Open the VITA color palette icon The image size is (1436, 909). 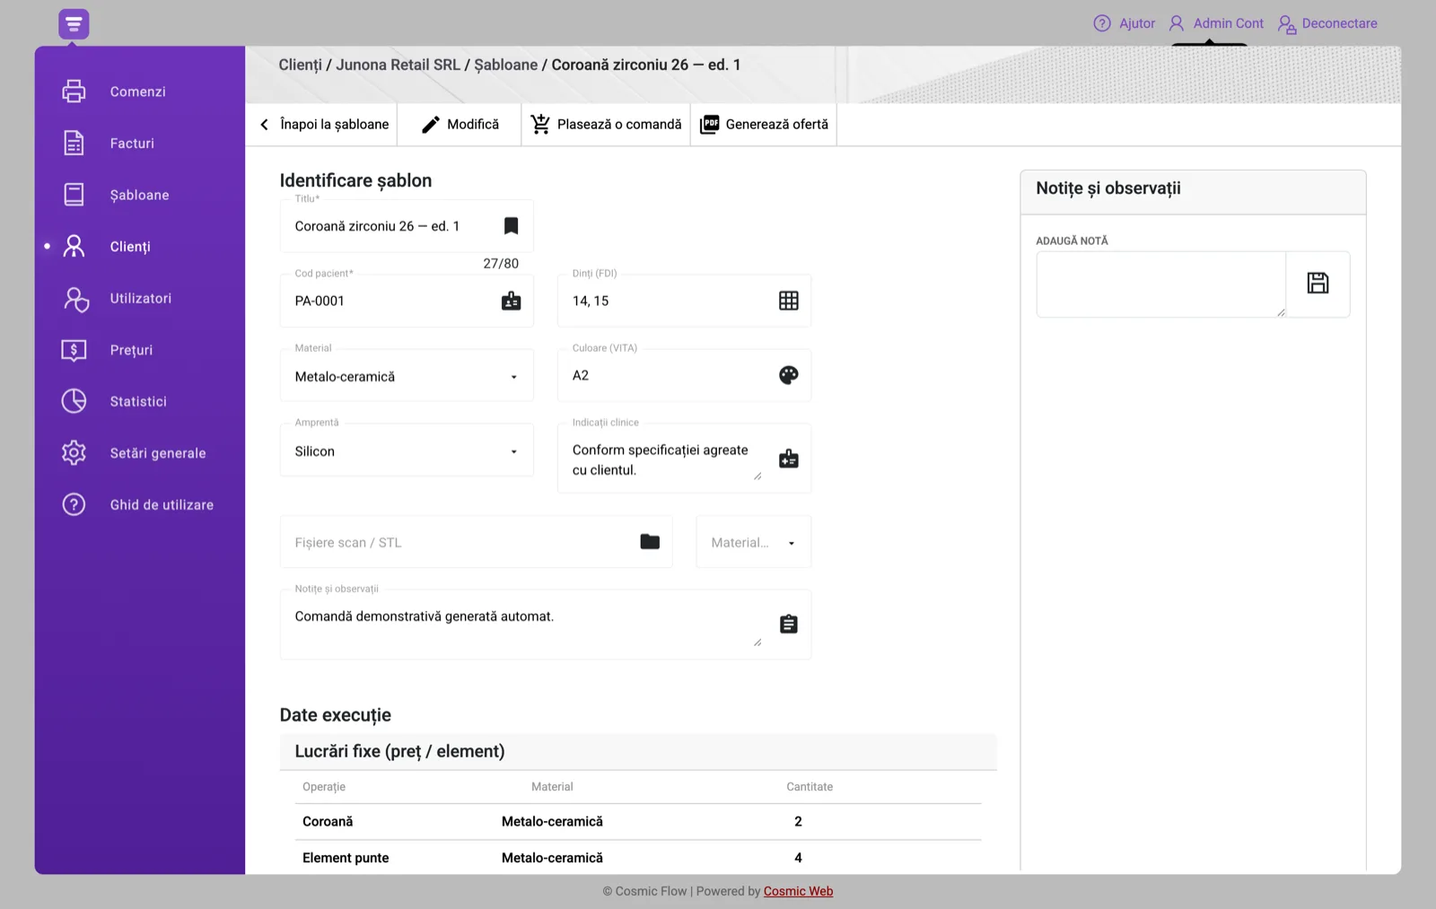click(789, 375)
